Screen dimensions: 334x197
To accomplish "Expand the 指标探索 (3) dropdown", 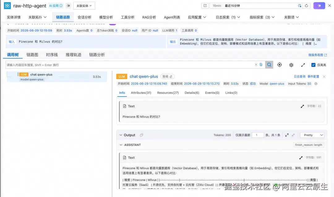I will 262,17.
